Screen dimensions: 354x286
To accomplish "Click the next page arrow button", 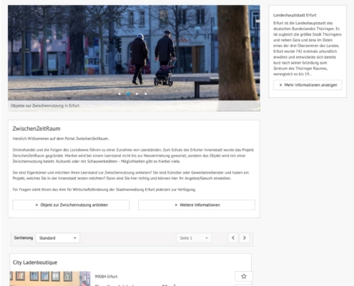I will (245, 238).
